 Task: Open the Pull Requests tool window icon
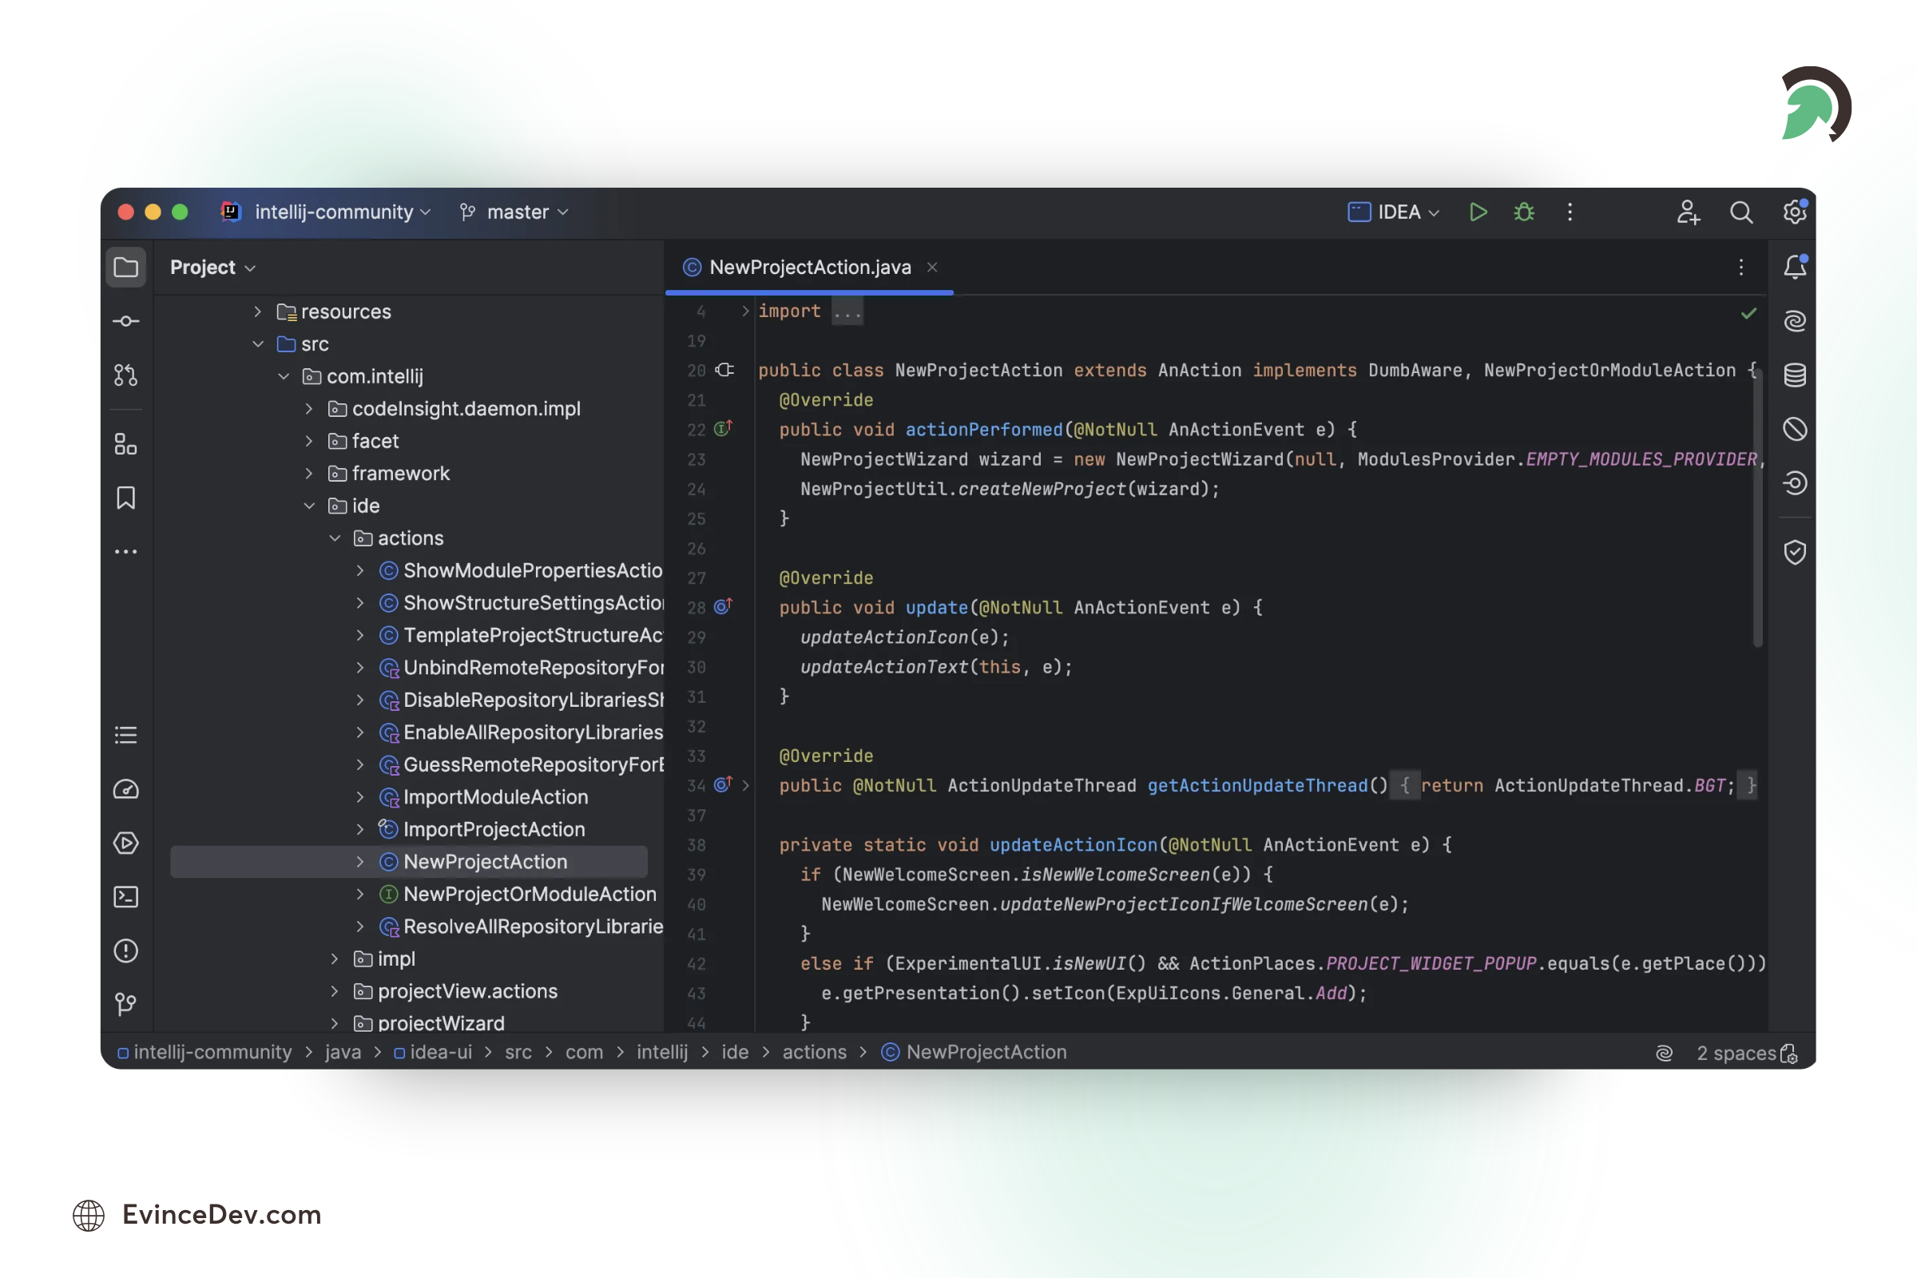point(125,375)
